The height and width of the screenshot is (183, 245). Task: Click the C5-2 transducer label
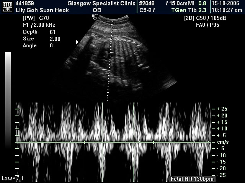[x=147, y=10]
